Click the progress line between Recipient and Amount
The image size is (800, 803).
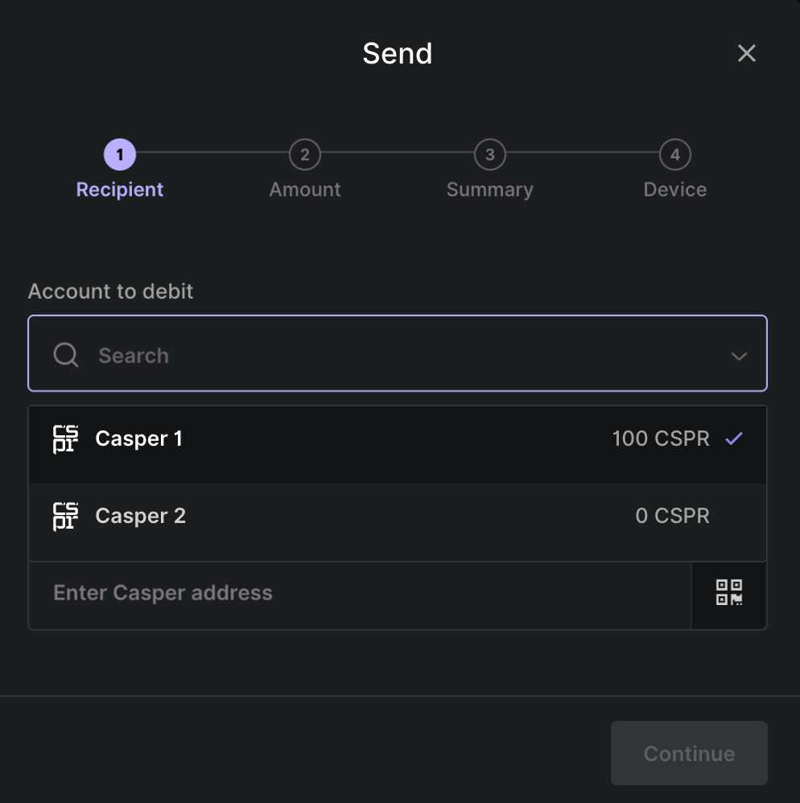pyautogui.click(x=212, y=154)
